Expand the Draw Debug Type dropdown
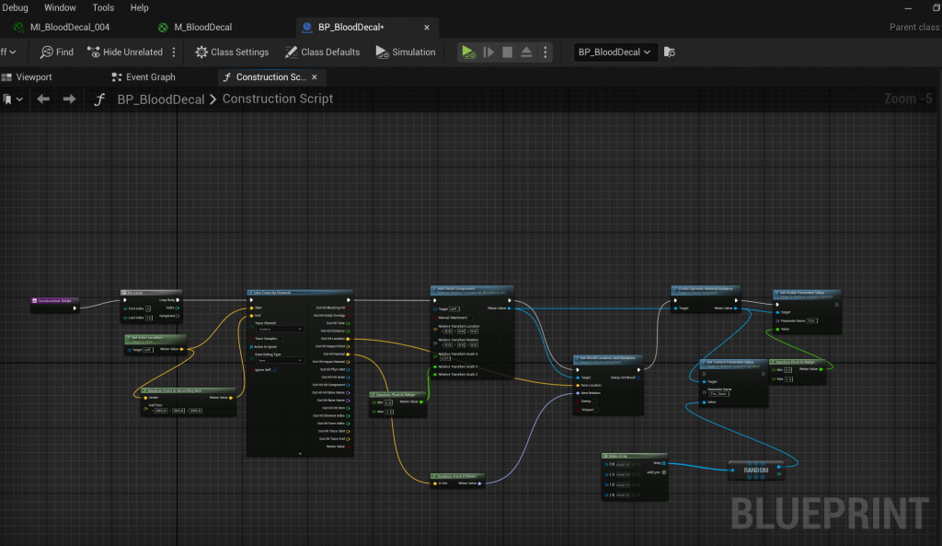942x546 pixels. tap(280, 360)
